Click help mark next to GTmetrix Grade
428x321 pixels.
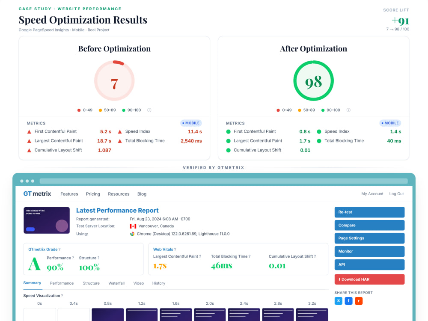[59, 250]
